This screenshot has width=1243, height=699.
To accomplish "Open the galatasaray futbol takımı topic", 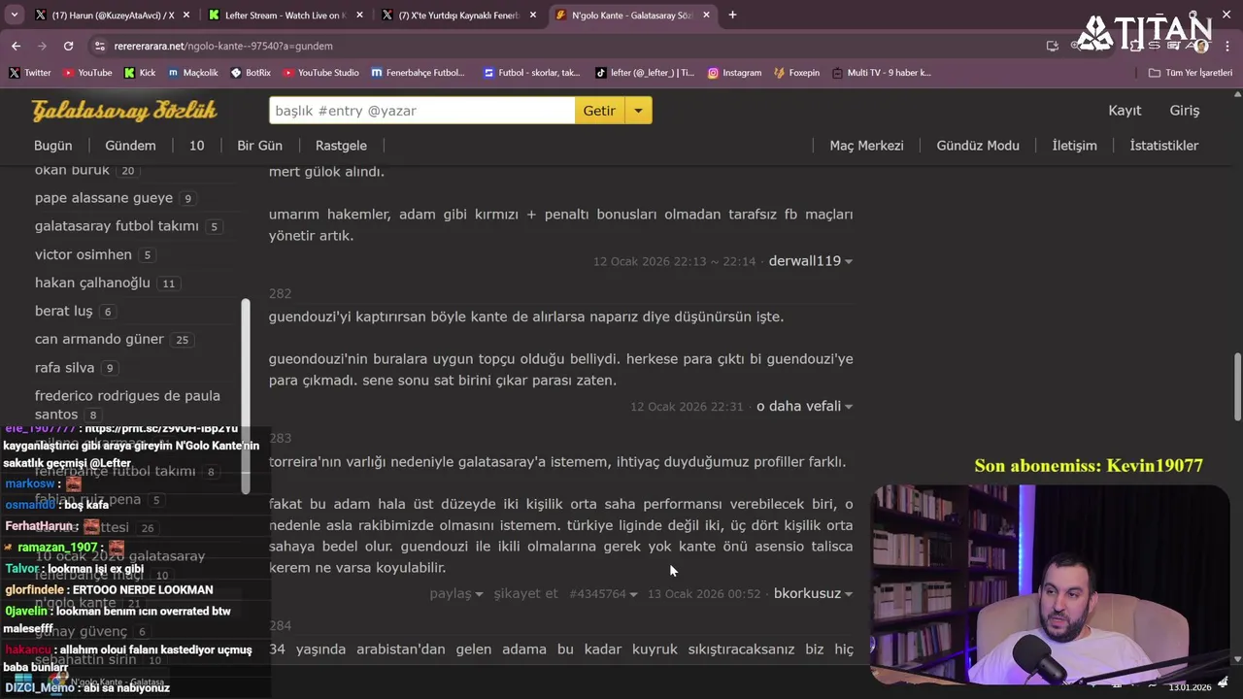I will coord(117,226).
